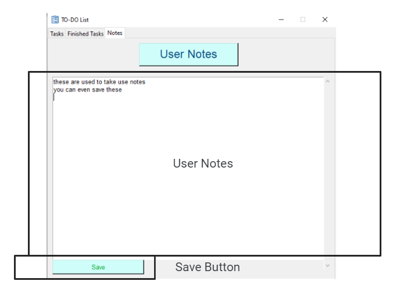
Task: Click the User Notes header label
Action: [188, 54]
